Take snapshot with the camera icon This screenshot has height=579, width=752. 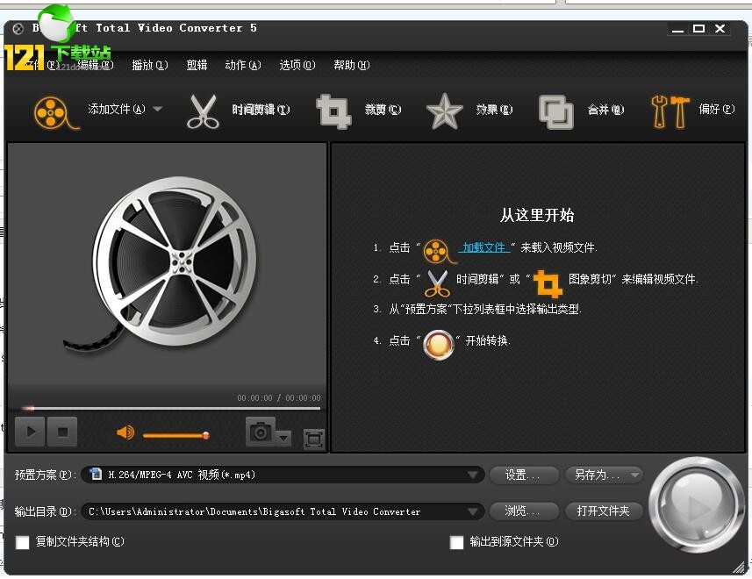[261, 432]
